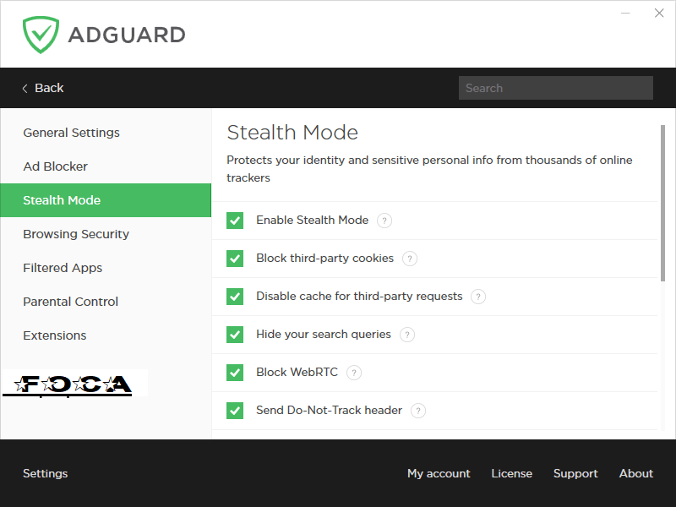The width and height of the screenshot is (676, 507).
Task: Open Extensions section
Action: coord(106,335)
